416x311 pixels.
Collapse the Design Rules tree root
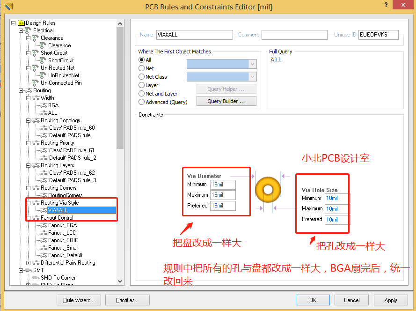click(x=13, y=23)
